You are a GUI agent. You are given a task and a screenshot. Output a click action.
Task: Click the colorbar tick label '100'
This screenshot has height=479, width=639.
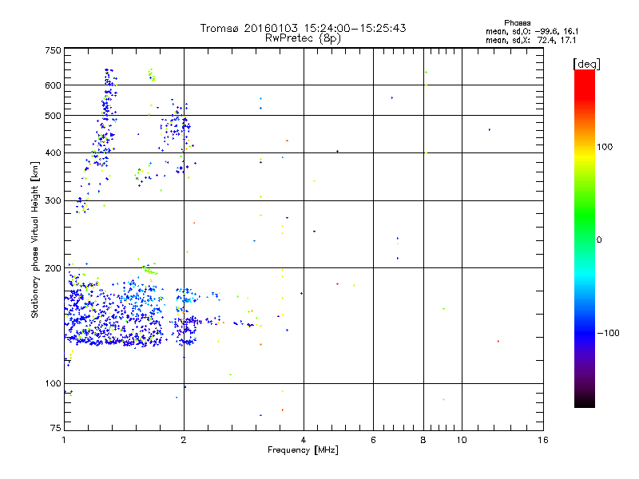click(605, 147)
